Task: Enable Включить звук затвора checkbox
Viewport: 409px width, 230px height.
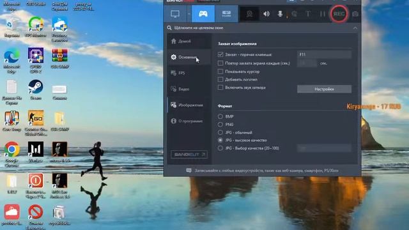Action: (x=220, y=88)
